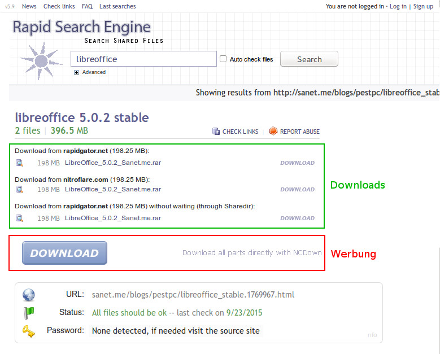Expand the Advanced search options
The height and width of the screenshot is (354, 440).
76,72
